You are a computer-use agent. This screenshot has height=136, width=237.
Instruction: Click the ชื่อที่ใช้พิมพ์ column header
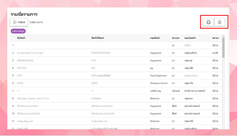[x=97, y=38]
